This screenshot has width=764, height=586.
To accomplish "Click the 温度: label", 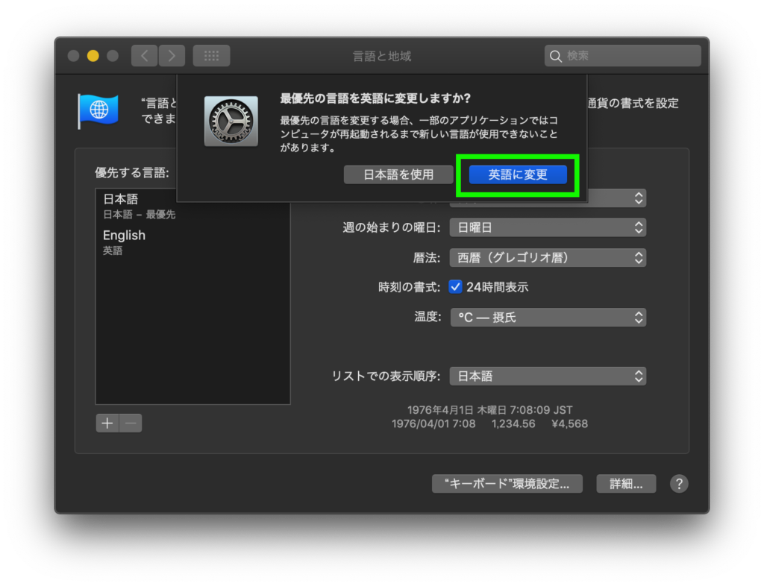I will point(428,317).
